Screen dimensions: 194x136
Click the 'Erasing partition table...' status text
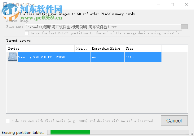23,132
